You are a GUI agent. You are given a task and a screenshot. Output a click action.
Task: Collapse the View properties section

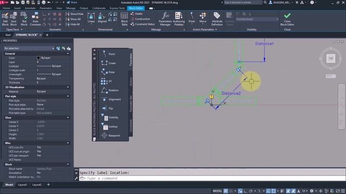pos(68,117)
